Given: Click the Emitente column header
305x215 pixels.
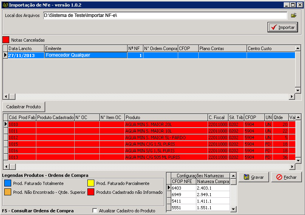Looking at the screenshot, I should click(85, 49).
